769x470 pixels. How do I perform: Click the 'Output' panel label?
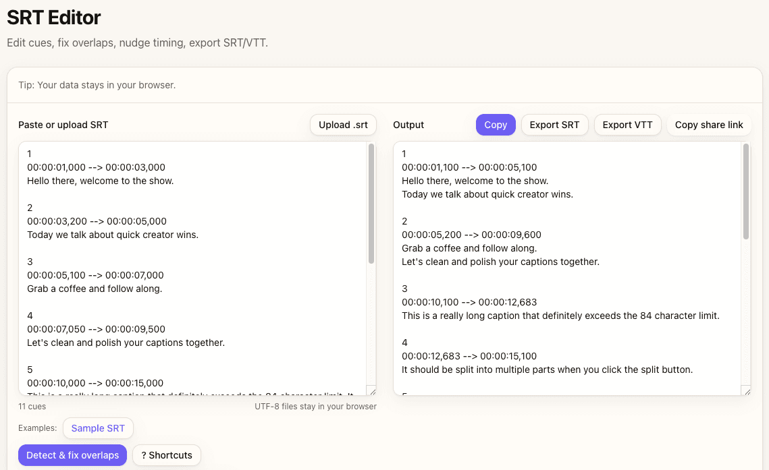click(x=408, y=125)
